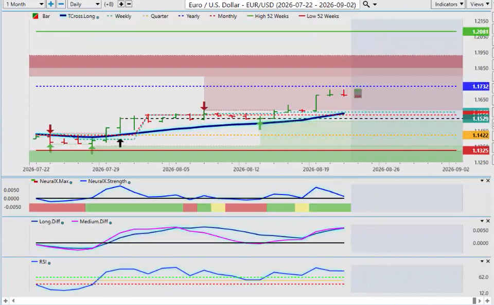Click the NeuralX.Strength legend label
Screen dimensions: 494x305
coord(108,181)
